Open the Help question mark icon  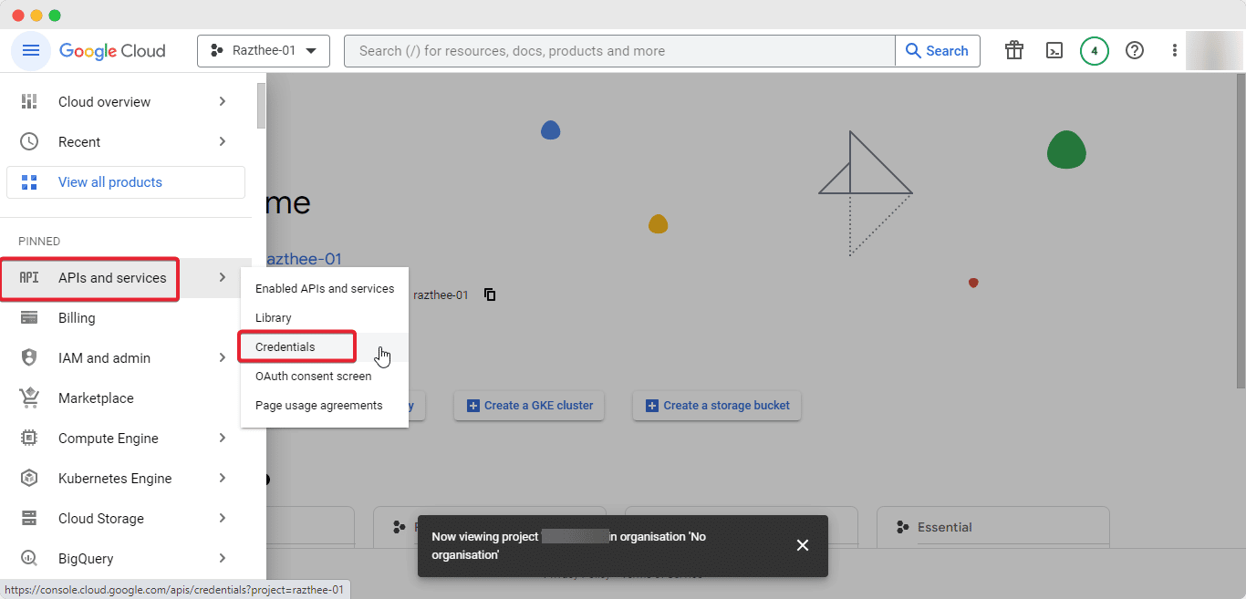tap(1134, 50)
